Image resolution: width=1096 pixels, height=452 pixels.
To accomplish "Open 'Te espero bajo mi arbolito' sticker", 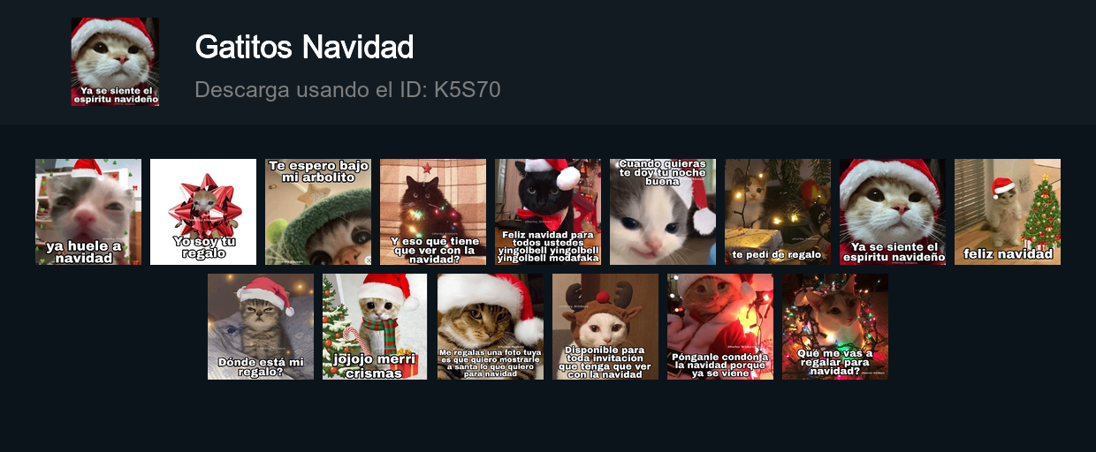I will pos(318,212).
